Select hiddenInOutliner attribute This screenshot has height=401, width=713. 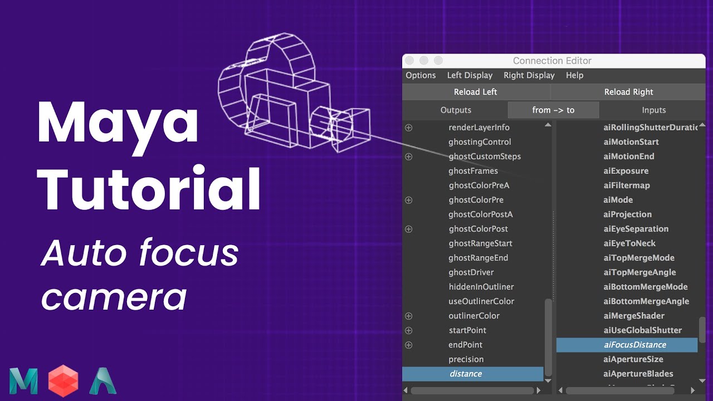click(x=481, y=287)
